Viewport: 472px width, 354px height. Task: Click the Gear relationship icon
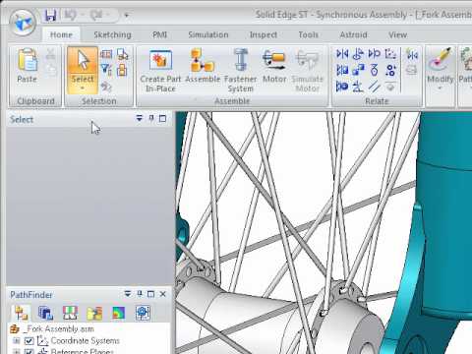(x=390, y=70)
